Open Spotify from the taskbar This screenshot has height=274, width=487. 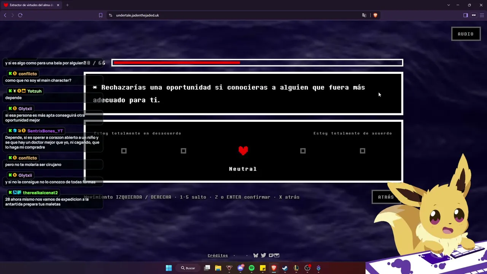(251, 268)
